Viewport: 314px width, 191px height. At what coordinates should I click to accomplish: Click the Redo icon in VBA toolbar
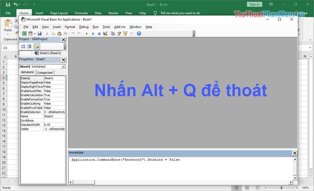pyautogui.click(x=79, y=34)
